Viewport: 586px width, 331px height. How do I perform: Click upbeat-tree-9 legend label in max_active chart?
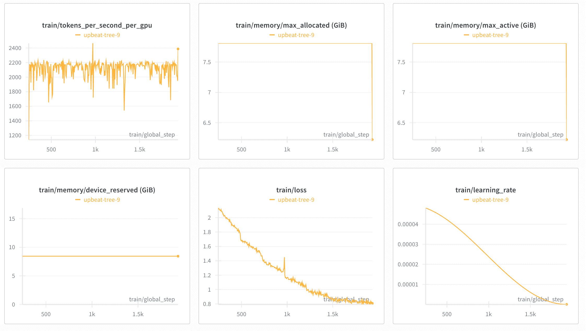click(x=490, y=35)
